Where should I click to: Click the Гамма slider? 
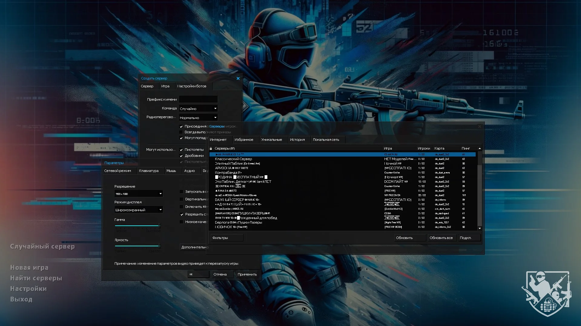[137, 226]
